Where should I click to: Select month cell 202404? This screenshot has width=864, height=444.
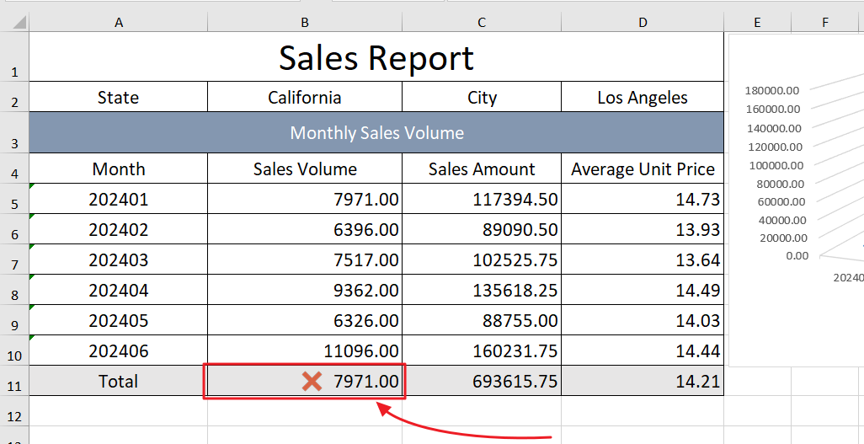point(119,290)
